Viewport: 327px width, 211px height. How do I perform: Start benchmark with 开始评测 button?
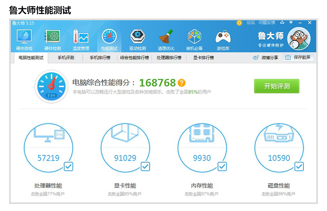coord(277,86)
